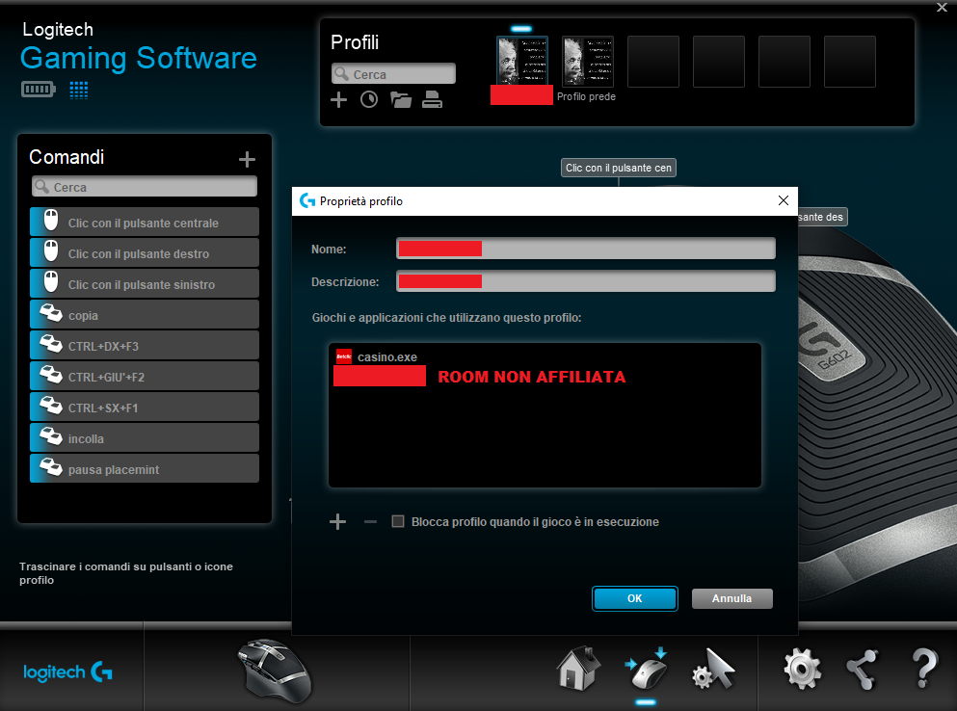The image size is (957, 711).
Task: Select the CTRL+SX+F1 command
Action: click(145, 408)
